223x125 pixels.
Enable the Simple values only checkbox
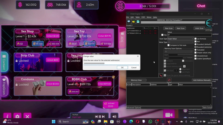click(195, 53)
